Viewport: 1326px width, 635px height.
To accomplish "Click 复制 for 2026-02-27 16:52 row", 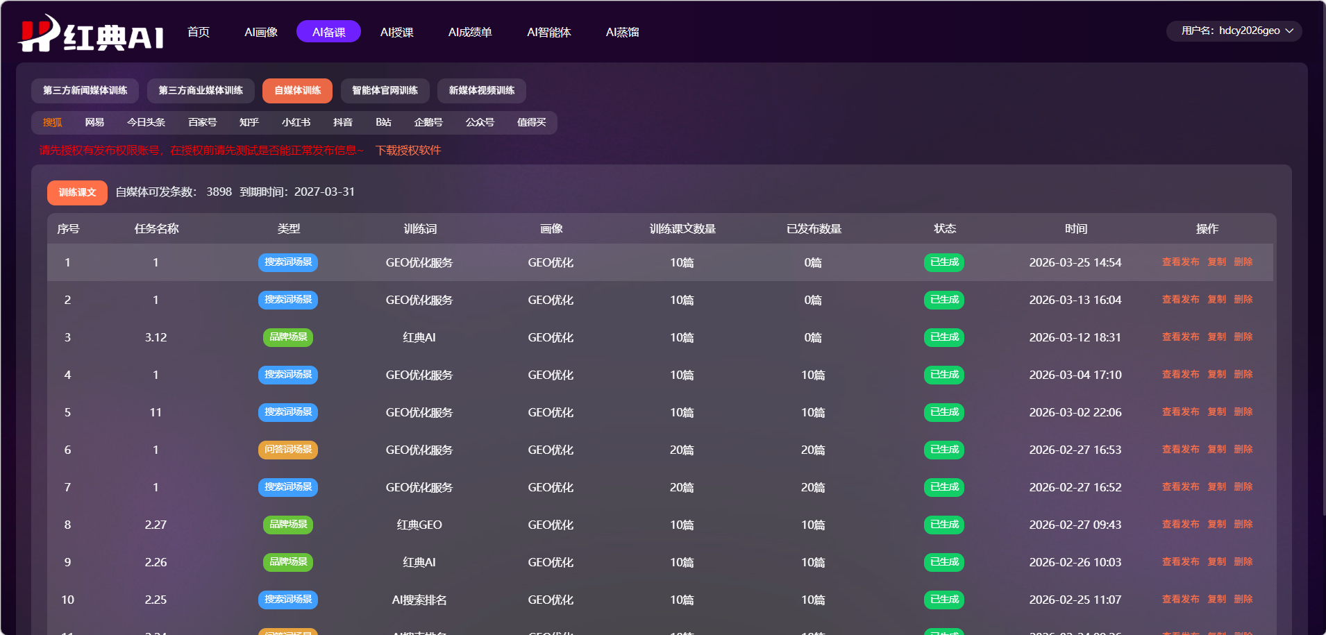I will (x=1216, y=487).
